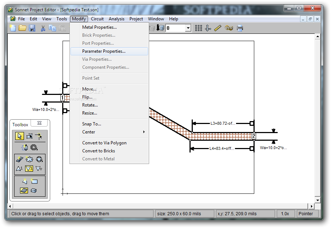Open the Window menu
Screen dimensions: 331x228
click(x=156, y=19)
